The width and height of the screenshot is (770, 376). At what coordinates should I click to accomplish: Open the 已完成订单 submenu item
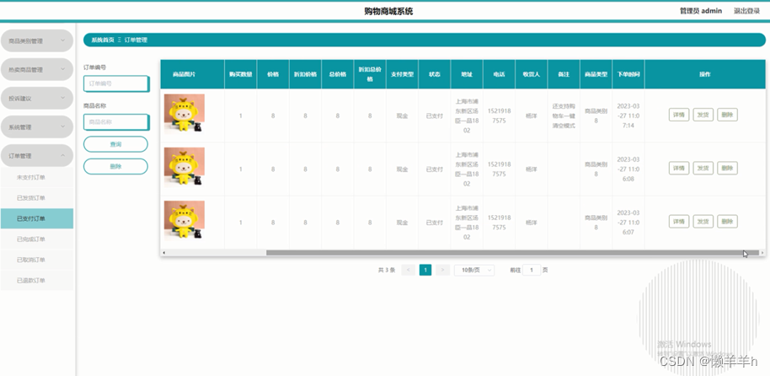point(37,239)
